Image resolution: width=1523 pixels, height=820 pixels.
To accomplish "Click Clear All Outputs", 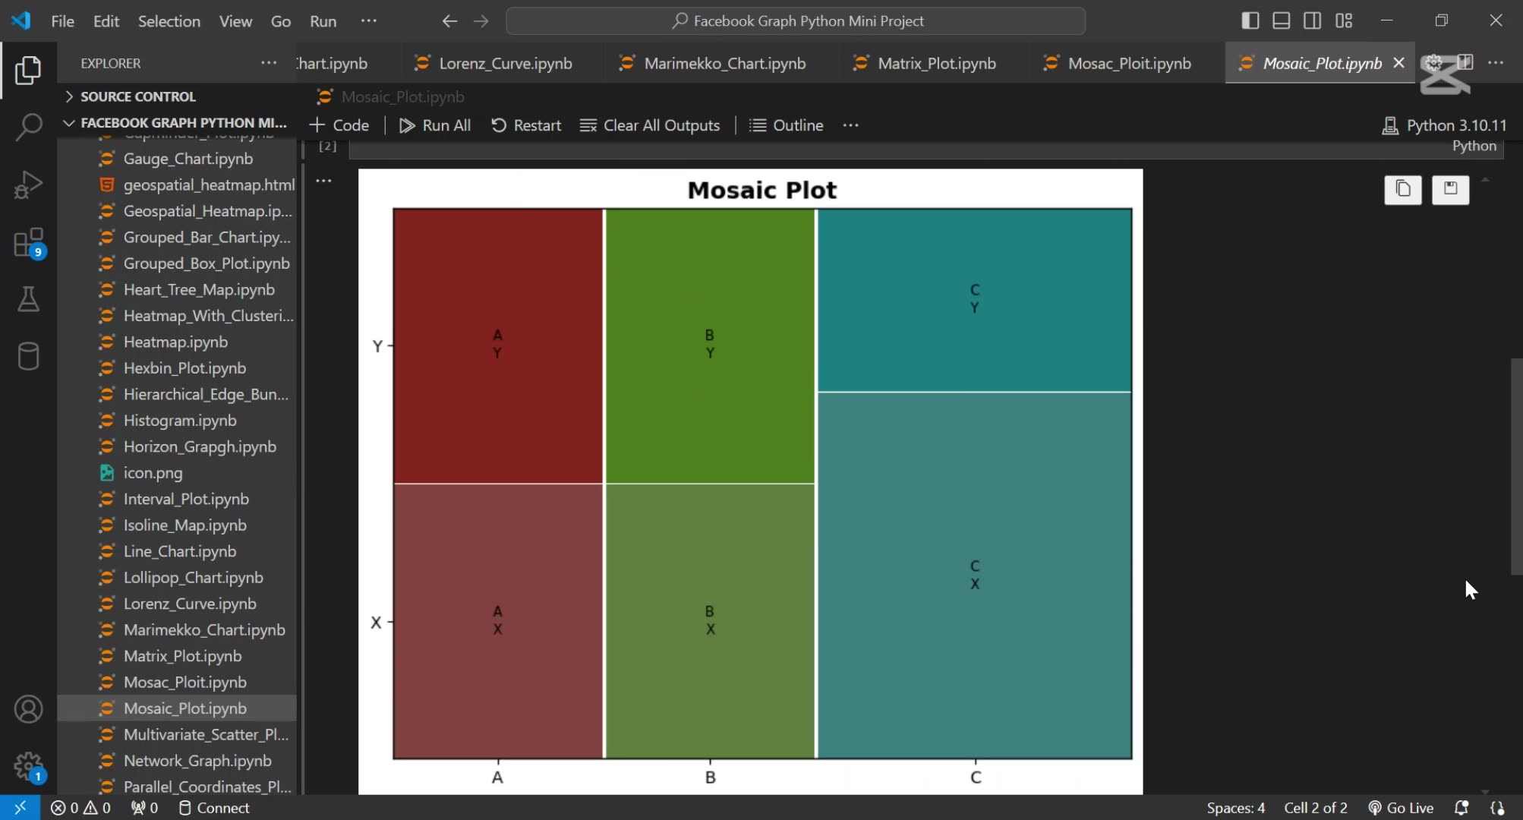I will tap(649, 125).
